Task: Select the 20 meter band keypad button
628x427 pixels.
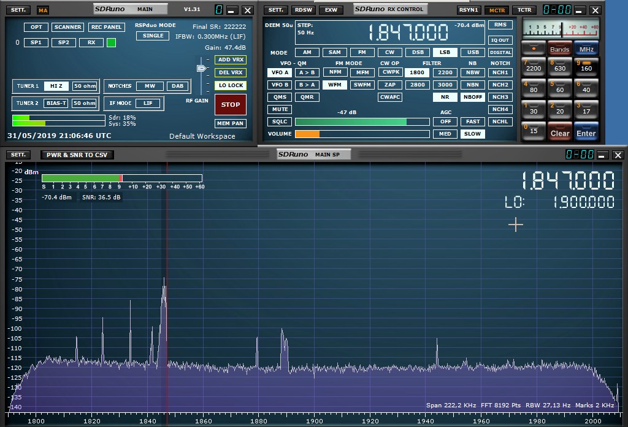Action: [x=559, y=110]
